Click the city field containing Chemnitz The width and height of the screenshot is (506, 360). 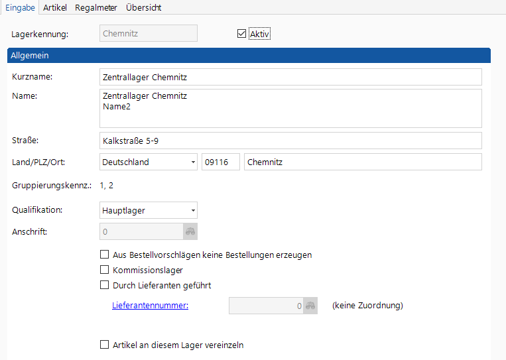pos(363,162)
